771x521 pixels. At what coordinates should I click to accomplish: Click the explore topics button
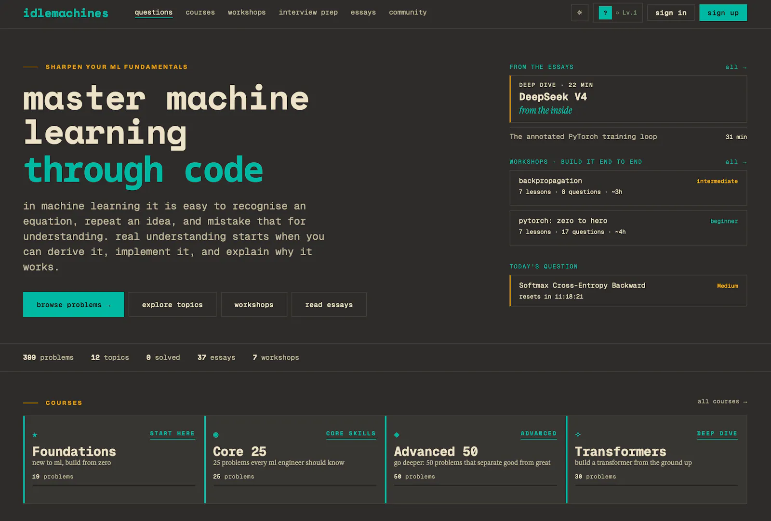tap(173, 304)
